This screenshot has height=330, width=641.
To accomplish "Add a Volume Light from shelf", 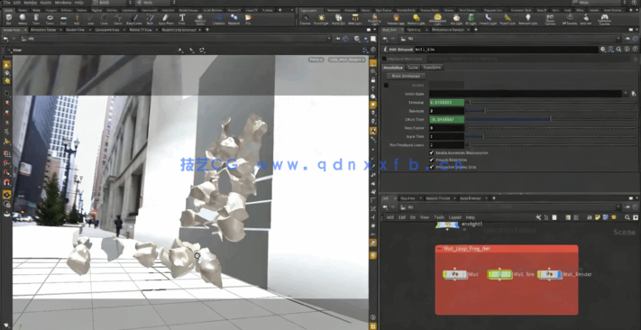I will point(396,18).
